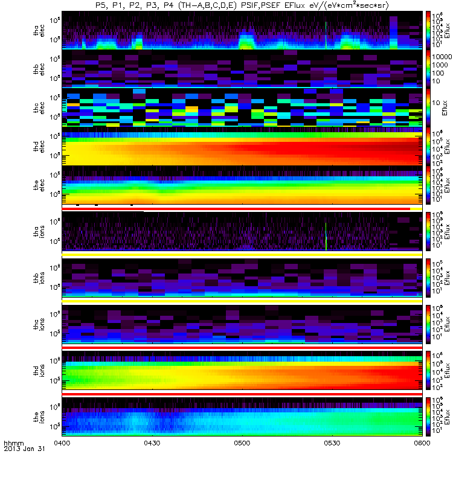This screenshot has height=483, width=453.
Task: Click the thd elec Eflux color bar
Action: 428,146
